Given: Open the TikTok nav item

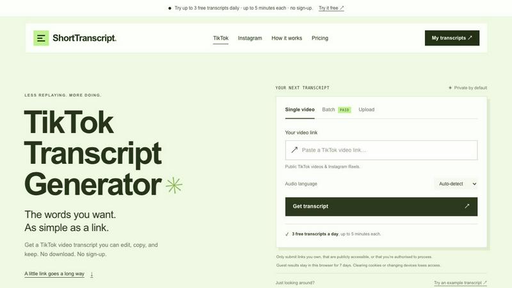Looking at the screenshot, I should click(x=221, y=38).
